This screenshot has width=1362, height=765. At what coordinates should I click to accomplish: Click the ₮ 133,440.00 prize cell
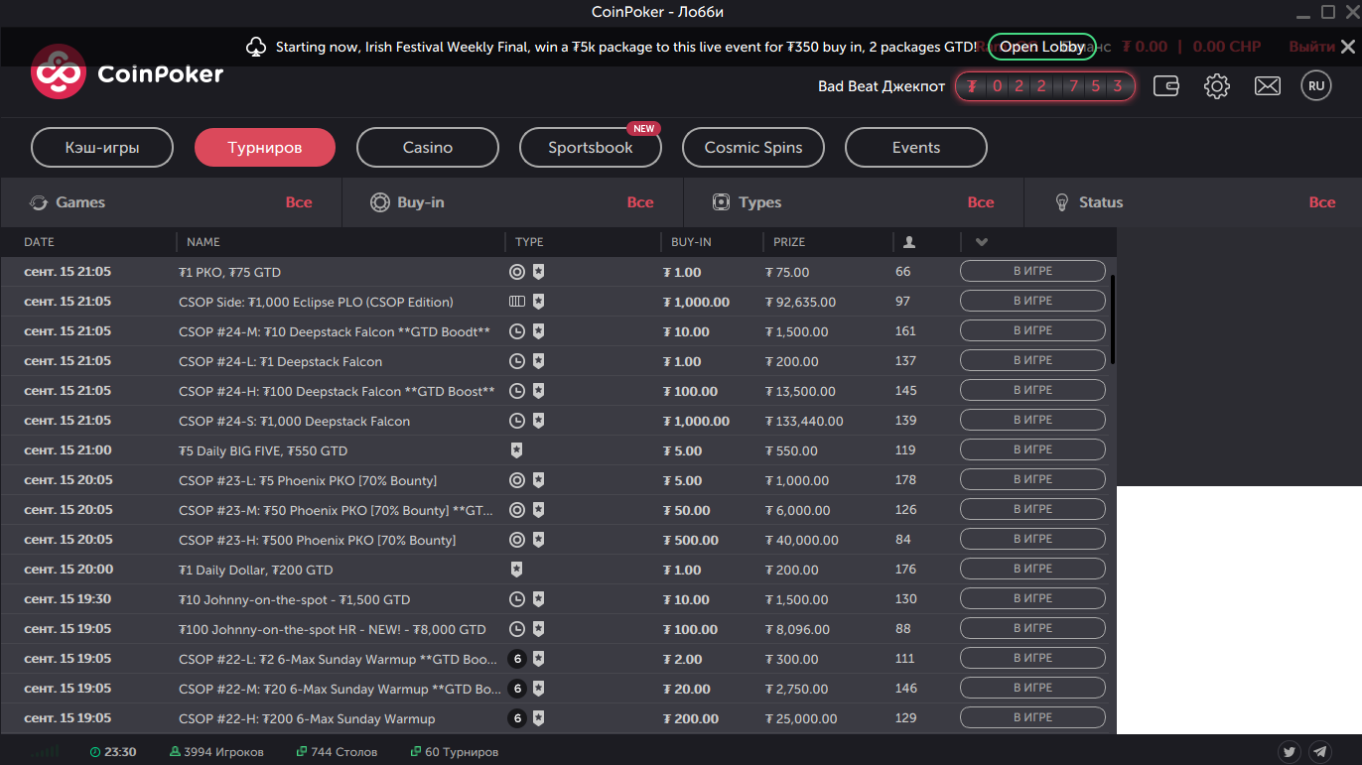pos(804,421)
